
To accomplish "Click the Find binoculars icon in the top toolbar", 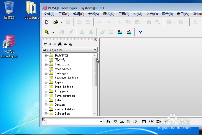I will 149,22.
